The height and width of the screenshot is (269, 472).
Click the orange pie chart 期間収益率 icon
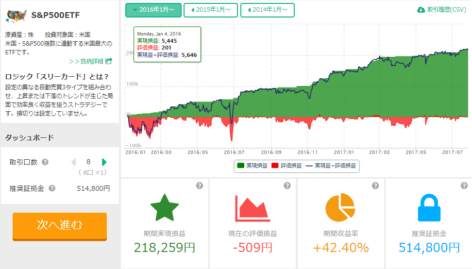[x=340, y=208]
